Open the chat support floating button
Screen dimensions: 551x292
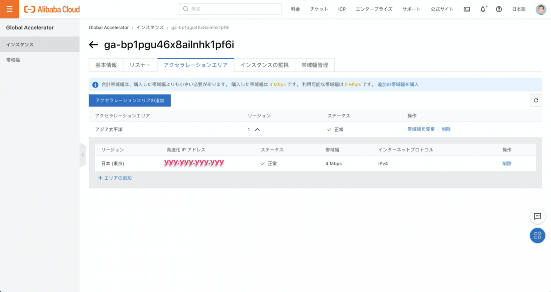(x=537, y=216)
